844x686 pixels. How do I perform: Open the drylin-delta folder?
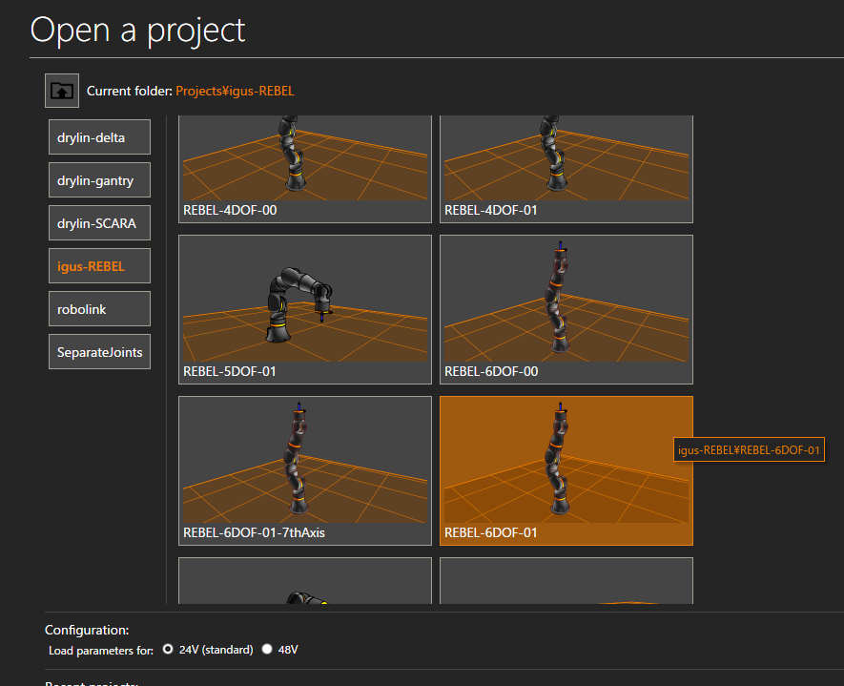coord(99,137)
